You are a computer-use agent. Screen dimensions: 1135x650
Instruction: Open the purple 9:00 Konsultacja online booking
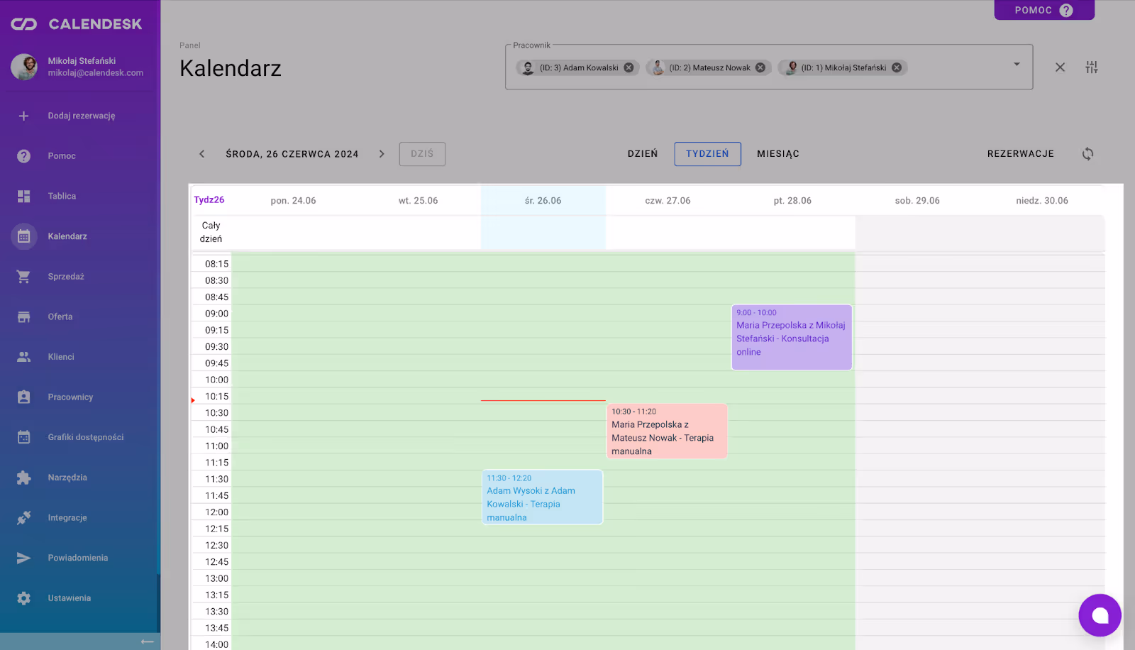tap(791, 338)
